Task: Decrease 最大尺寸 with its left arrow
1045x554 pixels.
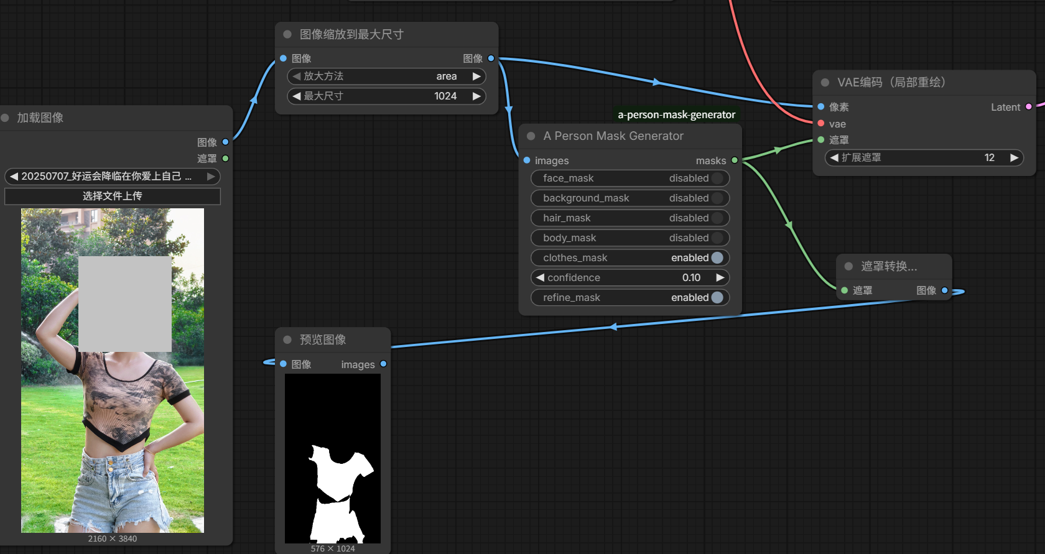Action: coord(297,96)
